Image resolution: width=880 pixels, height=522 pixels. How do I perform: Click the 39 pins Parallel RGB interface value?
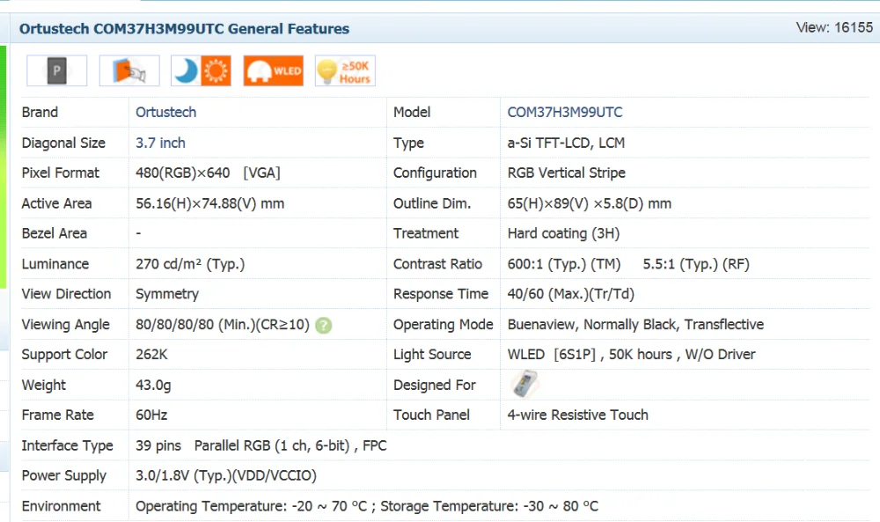(x=261, y=445)
